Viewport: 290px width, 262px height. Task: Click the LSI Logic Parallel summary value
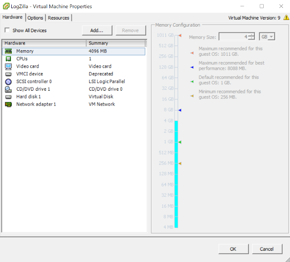click(107, 82)
